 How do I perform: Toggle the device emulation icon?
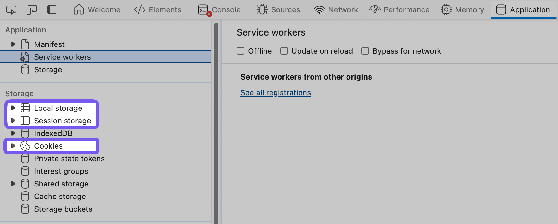point(31,10)
